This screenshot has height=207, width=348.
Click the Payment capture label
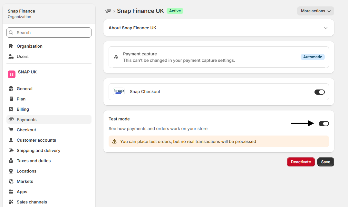140,54
